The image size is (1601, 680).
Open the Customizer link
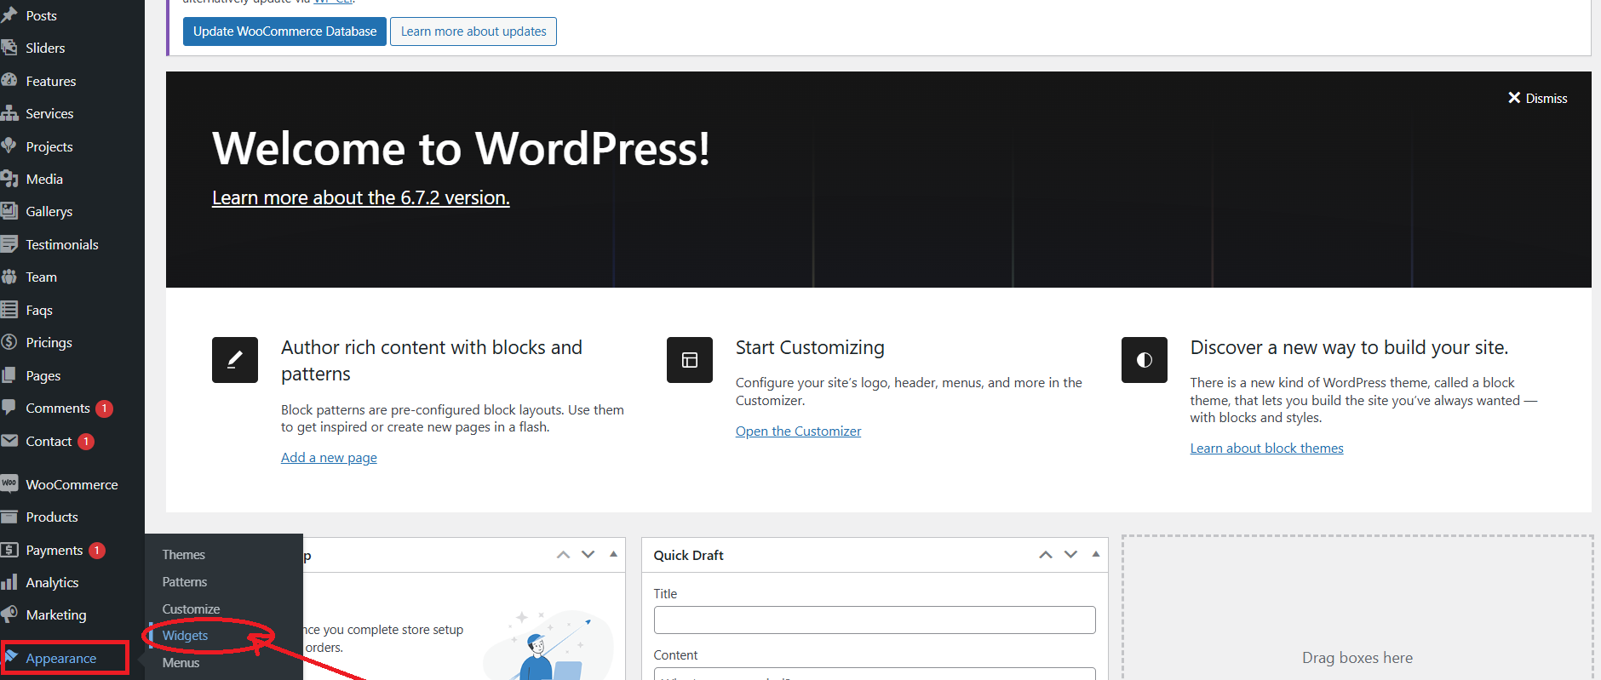[x=798, y=431]
